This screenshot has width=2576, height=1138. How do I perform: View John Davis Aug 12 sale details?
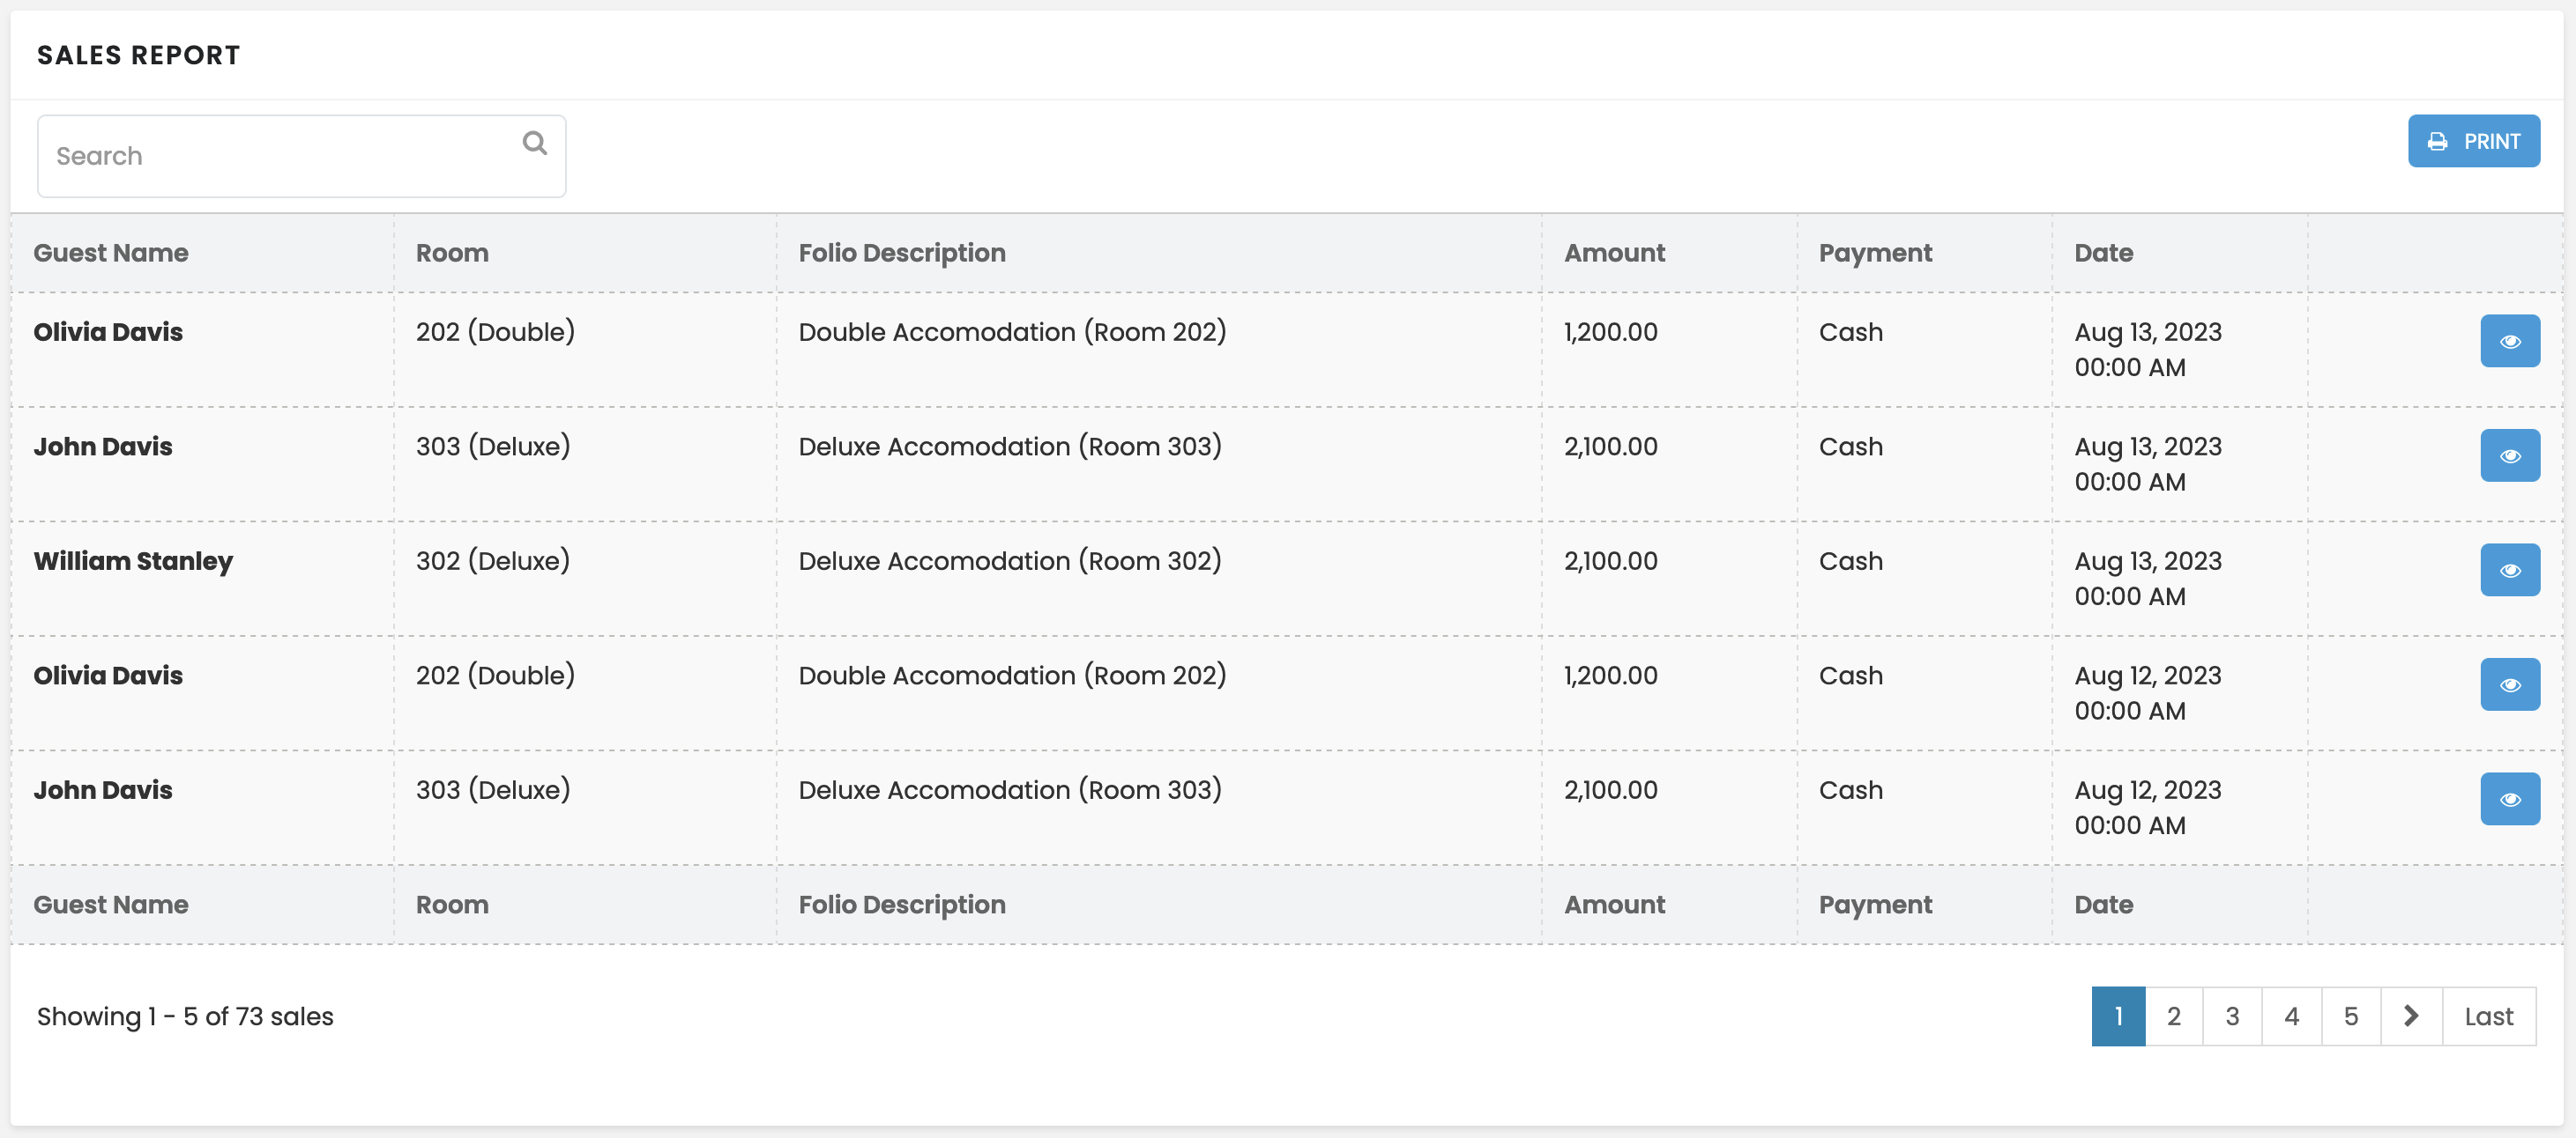coord(2510,798)
